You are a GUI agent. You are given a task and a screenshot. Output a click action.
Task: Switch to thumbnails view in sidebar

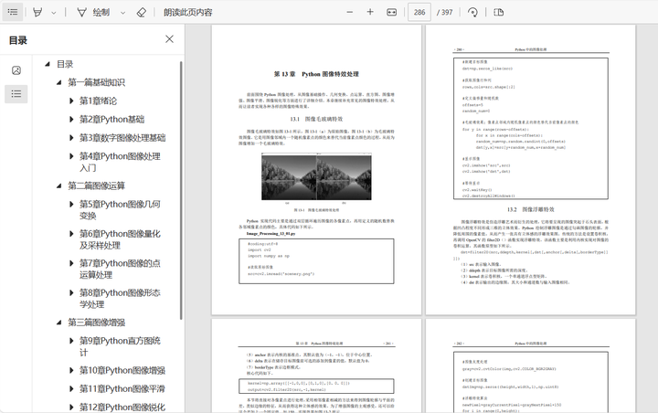coord(16,70)
